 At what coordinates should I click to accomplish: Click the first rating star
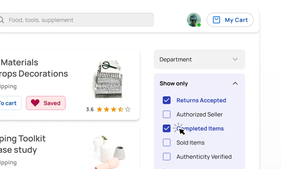(99, 110)
